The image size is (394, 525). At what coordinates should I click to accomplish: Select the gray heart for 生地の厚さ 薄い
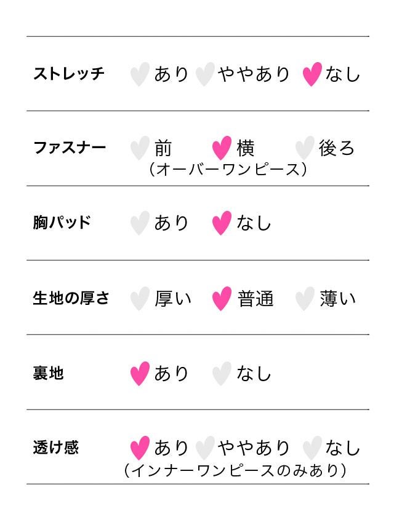304,299
